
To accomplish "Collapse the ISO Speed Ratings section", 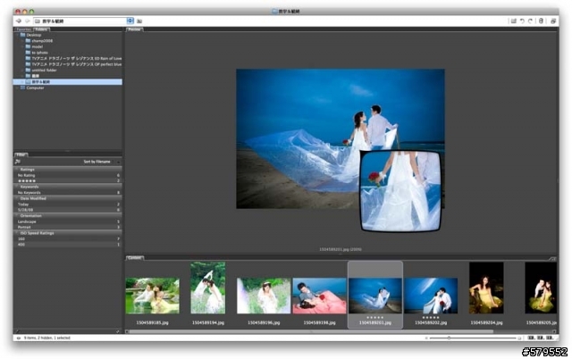I will click(17, 233).
